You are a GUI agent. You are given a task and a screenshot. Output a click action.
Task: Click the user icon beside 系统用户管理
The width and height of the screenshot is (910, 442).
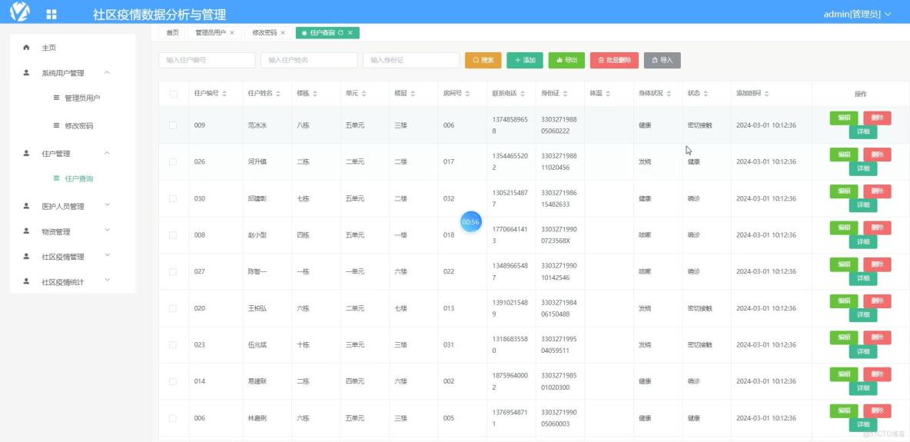click(26, 73)
